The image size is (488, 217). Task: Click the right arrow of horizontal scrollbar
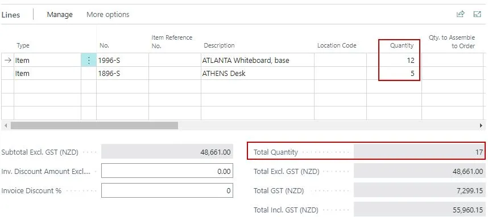(481, 126)
